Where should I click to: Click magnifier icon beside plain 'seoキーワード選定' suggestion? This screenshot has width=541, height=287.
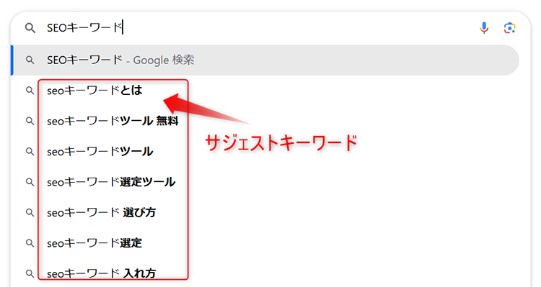30,243
